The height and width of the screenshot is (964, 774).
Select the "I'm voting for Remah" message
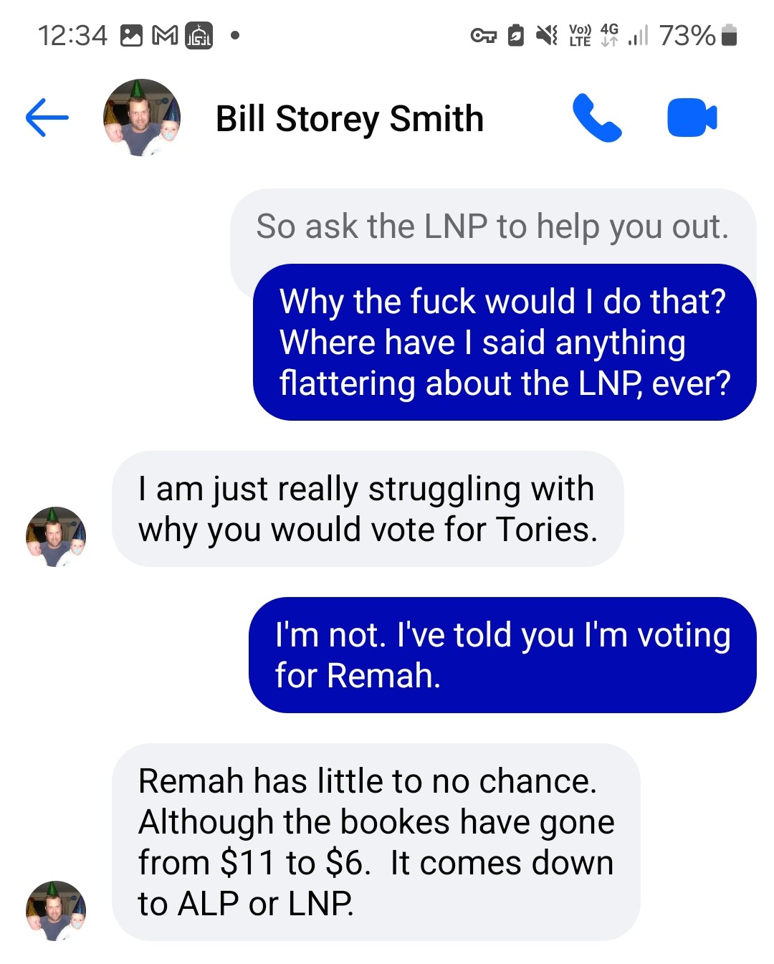(x=502, y=655)
